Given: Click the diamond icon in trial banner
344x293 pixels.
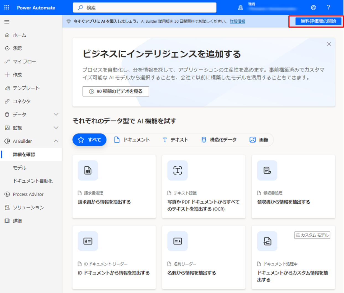Looking at the screenshot, I should click(x=69, y=21).
